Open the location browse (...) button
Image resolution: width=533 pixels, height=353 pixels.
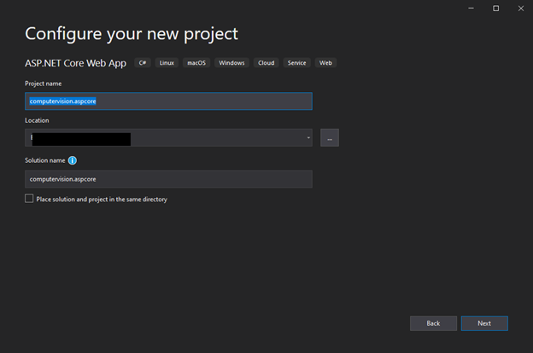click(x=330, y=137)
